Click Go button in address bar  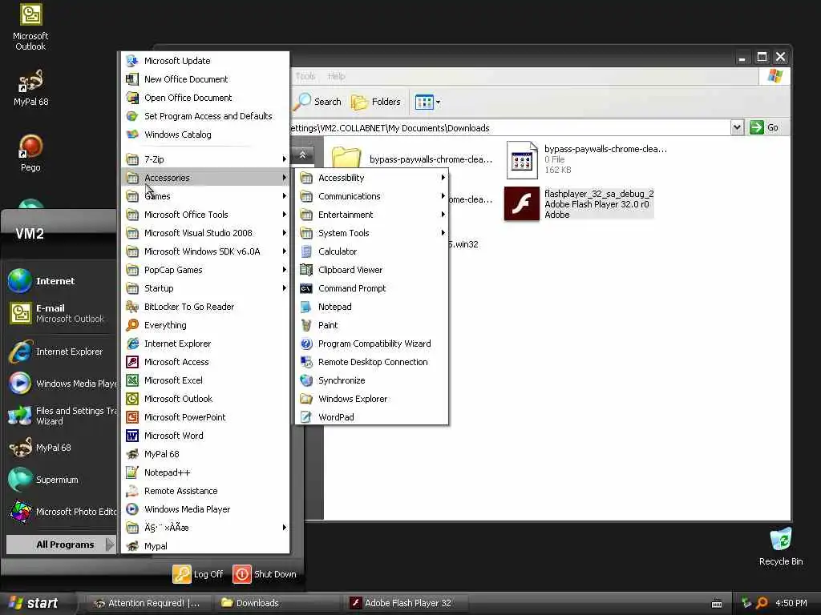[764, 127]
